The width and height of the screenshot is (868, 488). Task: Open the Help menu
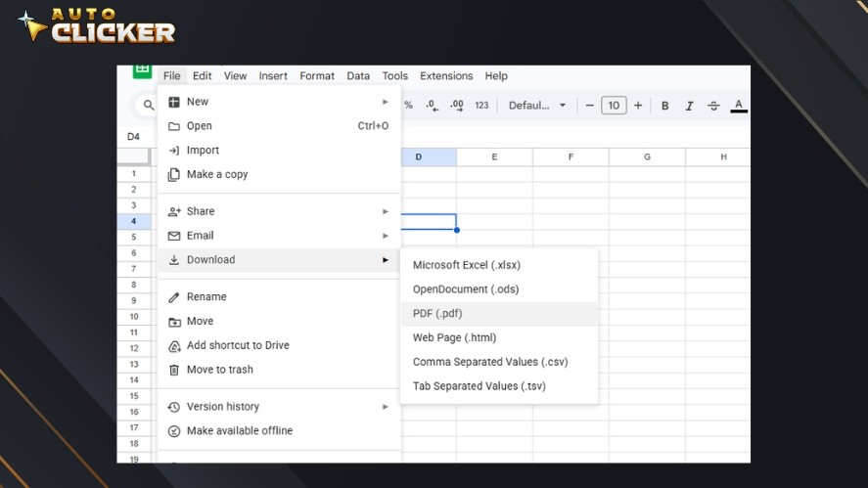click(x=496, y=76)
